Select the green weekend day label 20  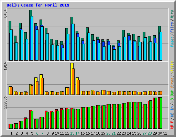click(108, 133)
